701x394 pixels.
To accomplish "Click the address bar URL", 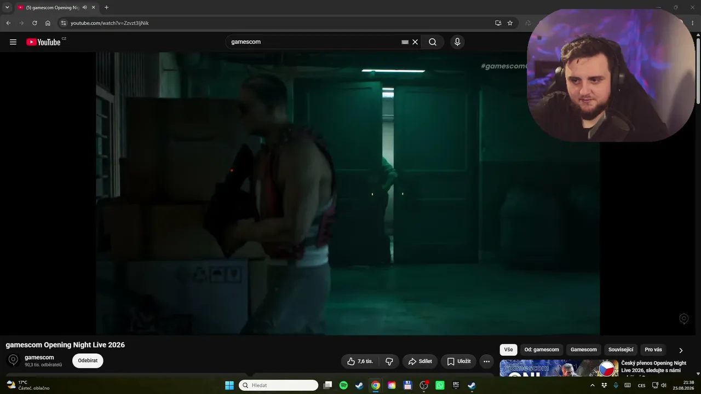I will click(x=110, y=23).
